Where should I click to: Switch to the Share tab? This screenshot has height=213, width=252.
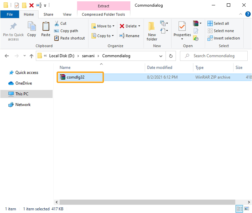click(x=48, y=14)
